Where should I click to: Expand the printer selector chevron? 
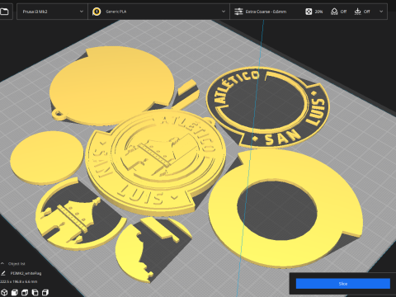click(82, 12)
